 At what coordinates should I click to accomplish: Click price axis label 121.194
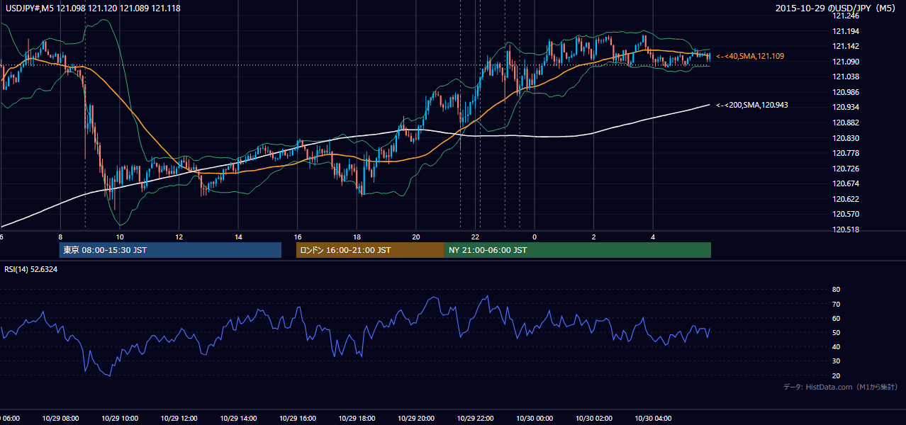coord(846,31)
